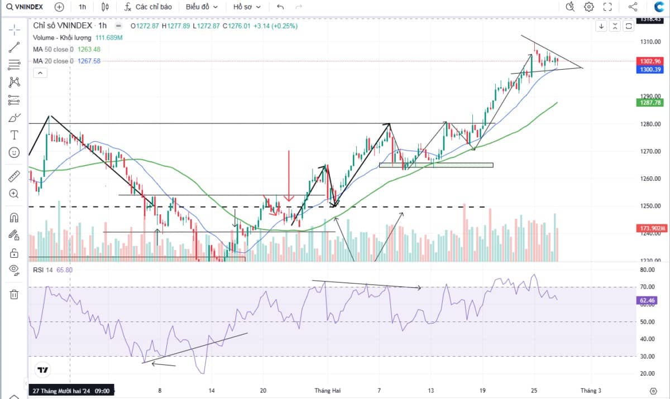Image resolution: width=670 pixels, height=399 pixels.
Task: Click the 62.46 RSI value label
Action: coord(648,300)
